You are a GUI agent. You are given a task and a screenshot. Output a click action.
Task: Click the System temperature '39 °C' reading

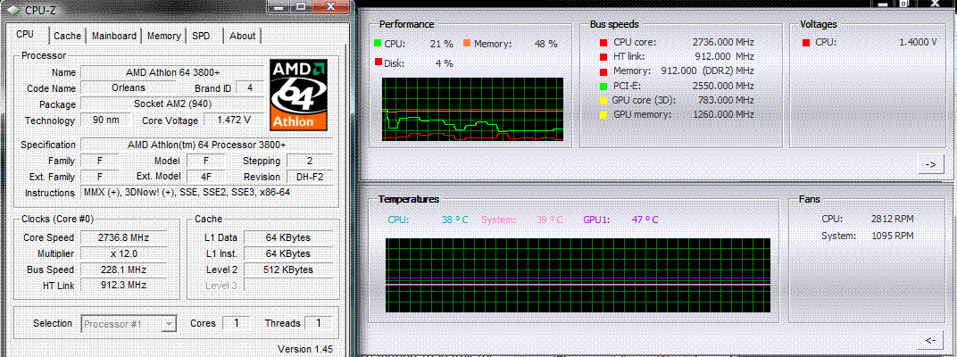[549, 220]
